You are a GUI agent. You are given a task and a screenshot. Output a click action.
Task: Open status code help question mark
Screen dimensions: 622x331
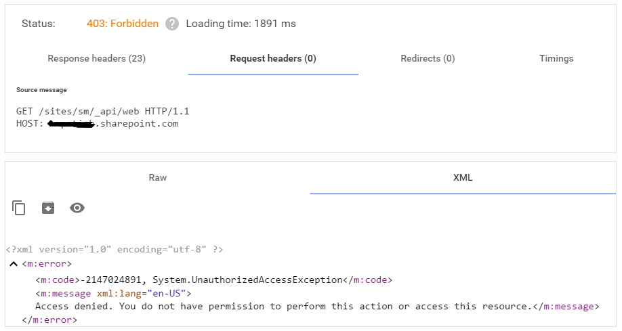(x=172, y=24)
